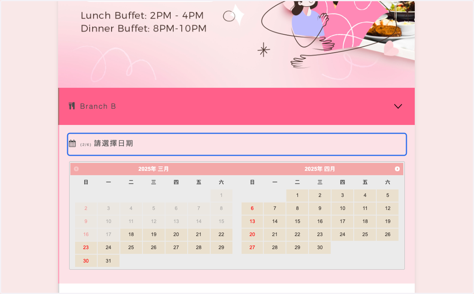
Task: Pick April 23 date
Action: (x=320, y=234)
